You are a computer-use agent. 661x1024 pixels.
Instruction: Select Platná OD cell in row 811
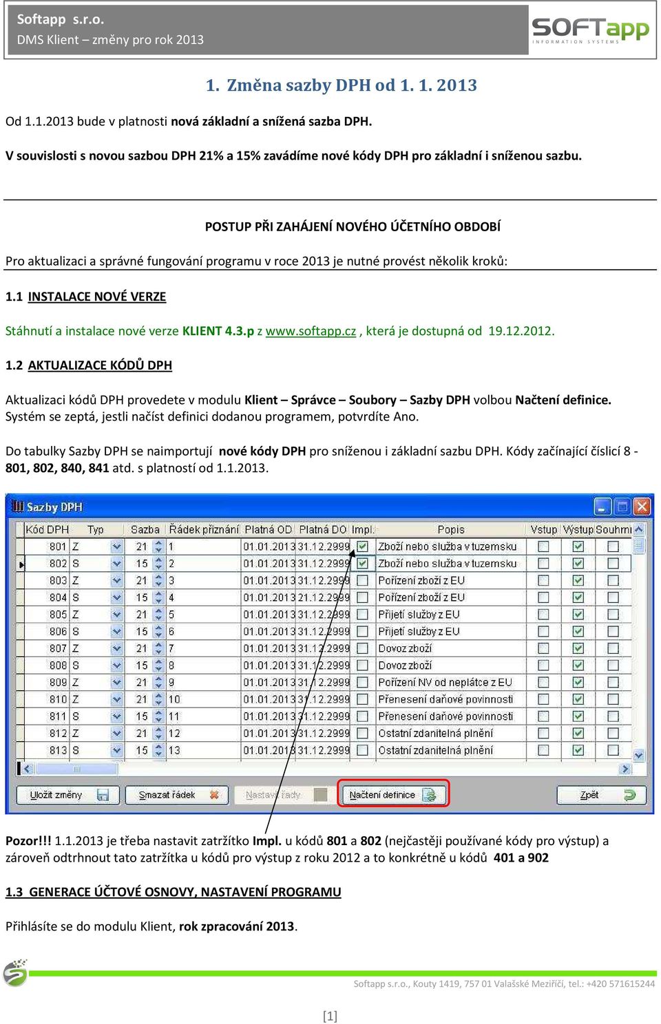[x=269, y=716]
